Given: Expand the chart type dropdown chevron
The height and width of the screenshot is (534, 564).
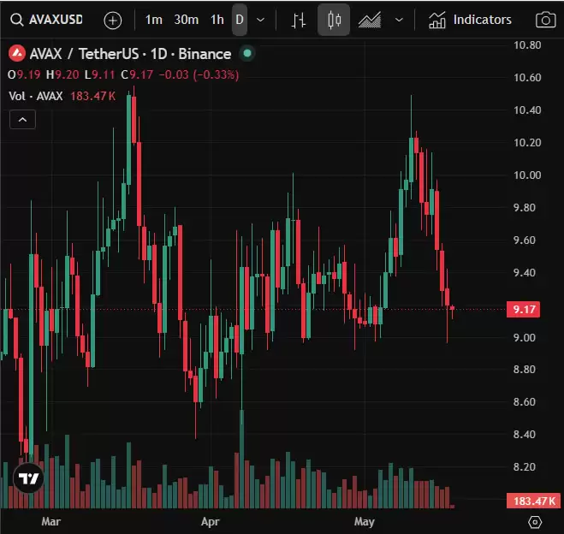Looking at the screenshot, I should click(x=400, y=20).
